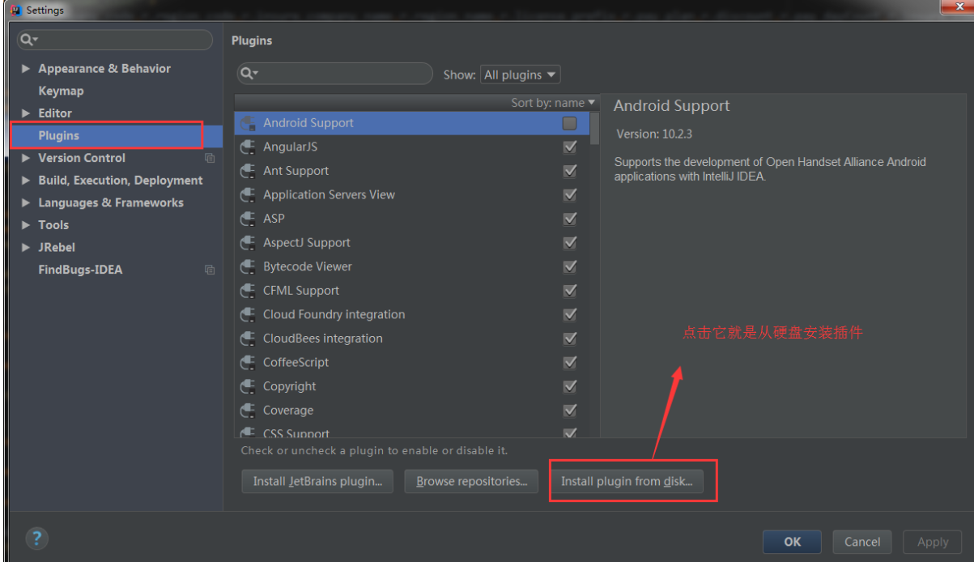The width and height of the screenshot is (974, 562).
Task: Uncheck the Coverage plugin checkbox
Action: 570,410
